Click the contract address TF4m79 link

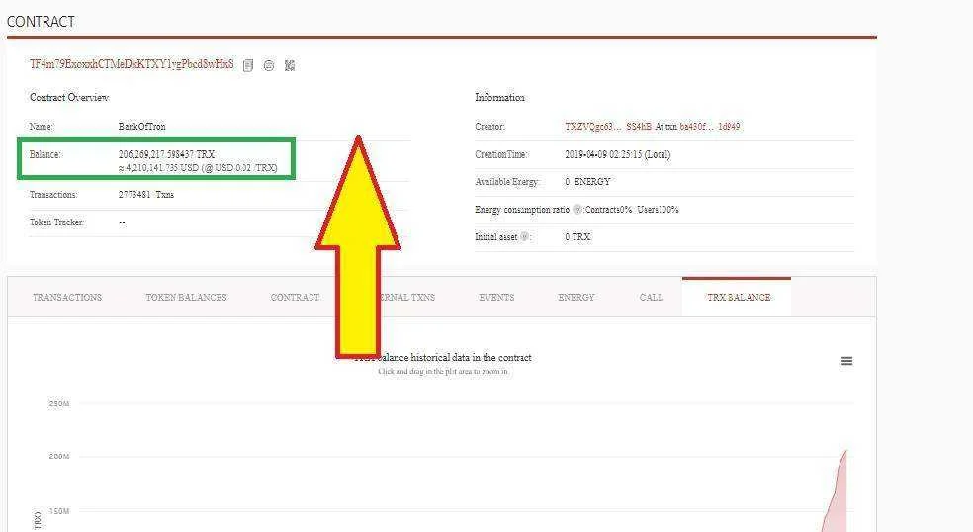point(132,64)
